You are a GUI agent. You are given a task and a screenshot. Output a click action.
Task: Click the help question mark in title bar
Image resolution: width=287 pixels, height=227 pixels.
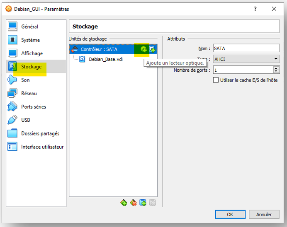pyautogui.click(x=255, y=9)
